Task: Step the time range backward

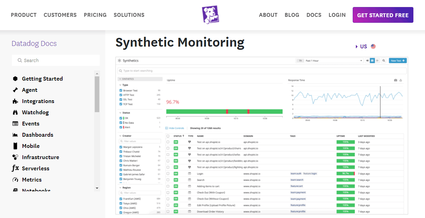Action: tap(367, 61)
